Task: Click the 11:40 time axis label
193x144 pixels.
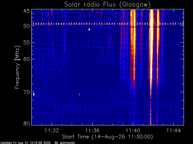Action: point(133,130)
